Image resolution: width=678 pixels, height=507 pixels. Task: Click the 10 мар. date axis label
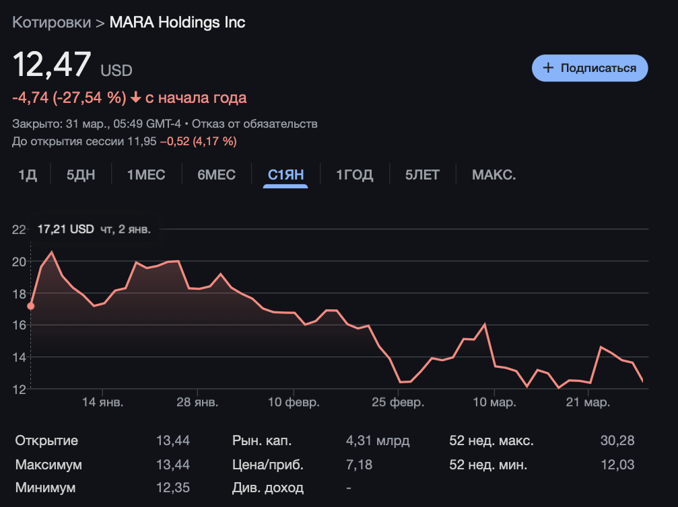[494, 402]
